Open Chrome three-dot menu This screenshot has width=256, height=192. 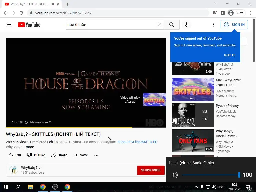click(250, 13)
